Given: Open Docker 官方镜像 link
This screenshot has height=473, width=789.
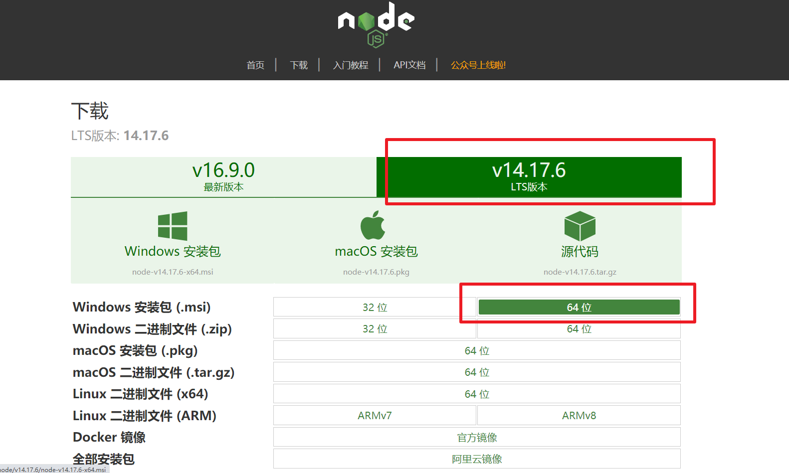Looking at the screenshot, I should tap(477, 437).
